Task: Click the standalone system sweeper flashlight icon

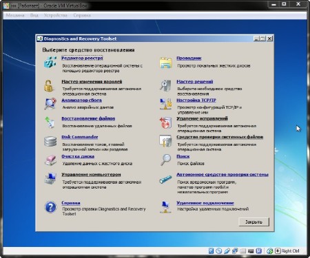Action: click(165, 180)
